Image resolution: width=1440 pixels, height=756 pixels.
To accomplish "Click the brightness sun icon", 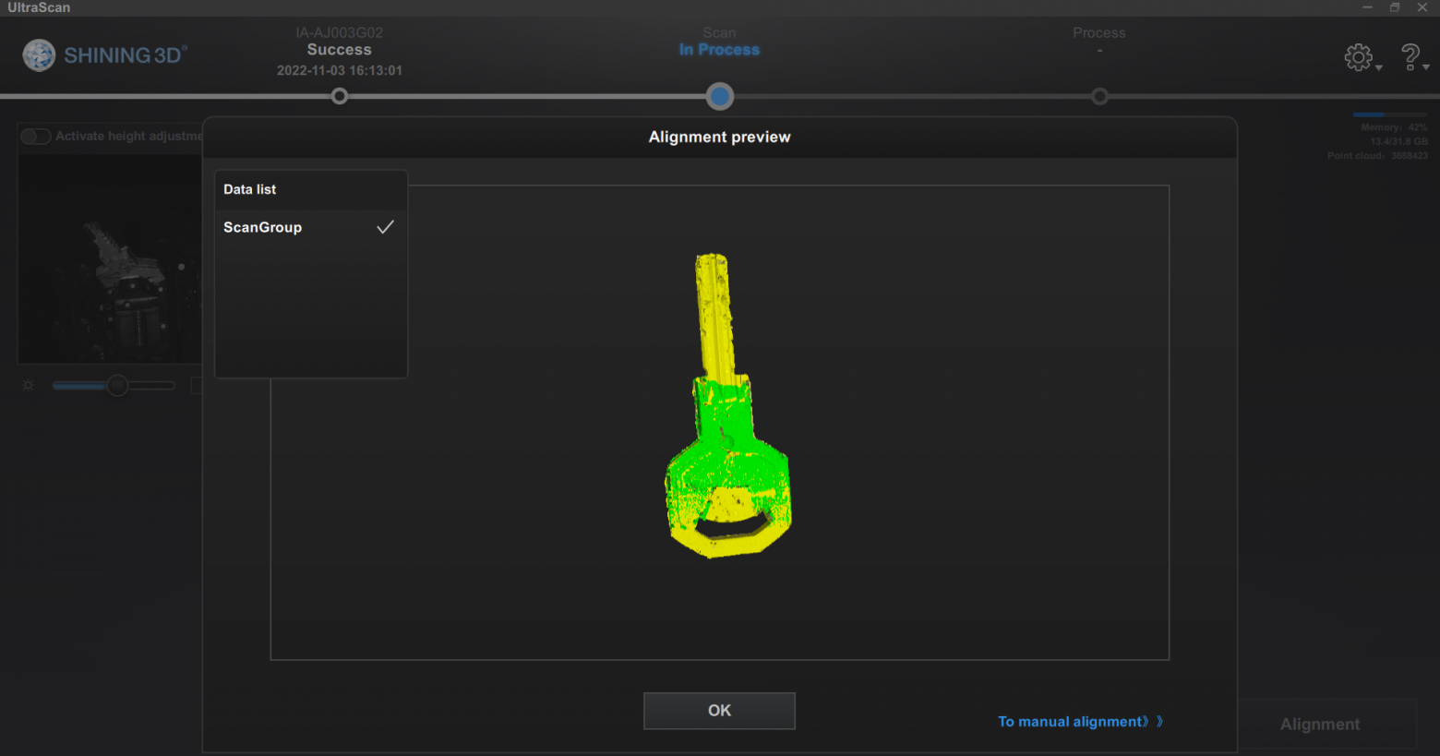I will coord(29,385).
